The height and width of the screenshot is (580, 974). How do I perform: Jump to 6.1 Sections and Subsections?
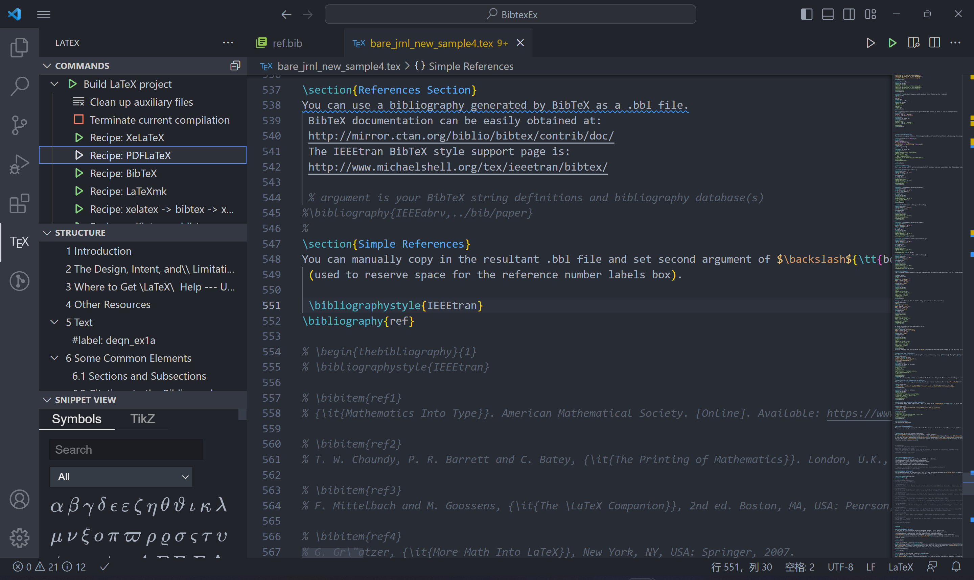tap(139, 376)
